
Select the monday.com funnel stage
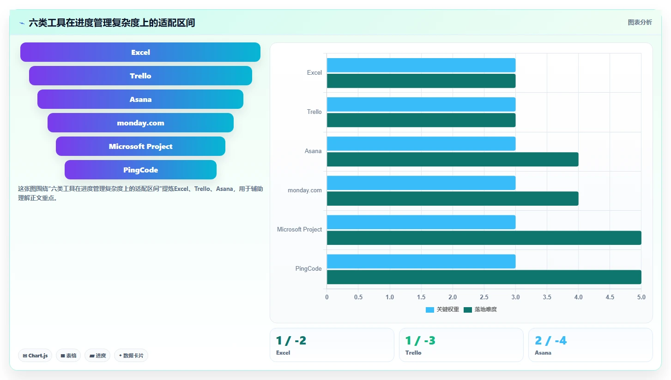pyautogui.click(x=140, y=123)
